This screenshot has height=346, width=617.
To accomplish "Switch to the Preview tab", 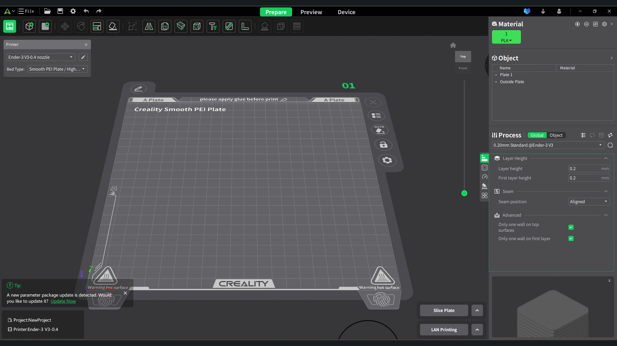I will (311, 12).
